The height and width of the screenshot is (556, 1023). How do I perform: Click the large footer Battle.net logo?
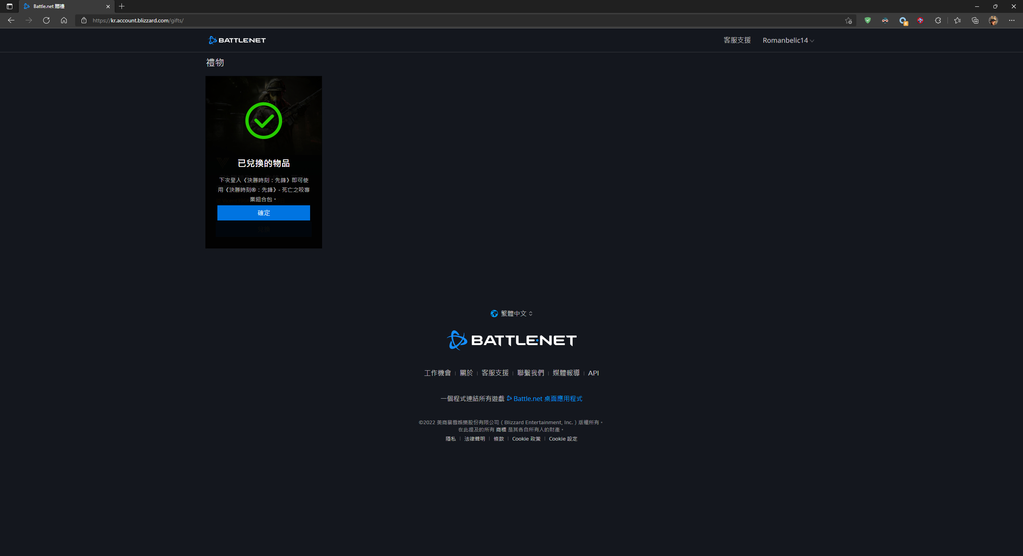point(511,340)
